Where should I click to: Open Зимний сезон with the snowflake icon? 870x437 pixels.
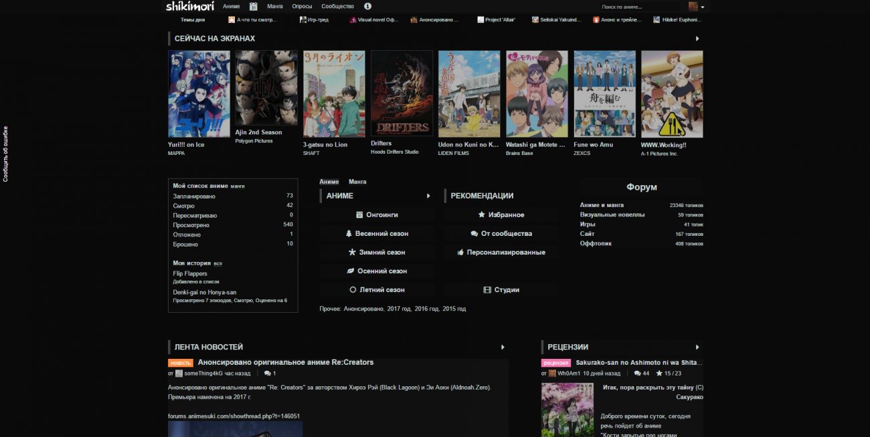[x=377, y=253]
